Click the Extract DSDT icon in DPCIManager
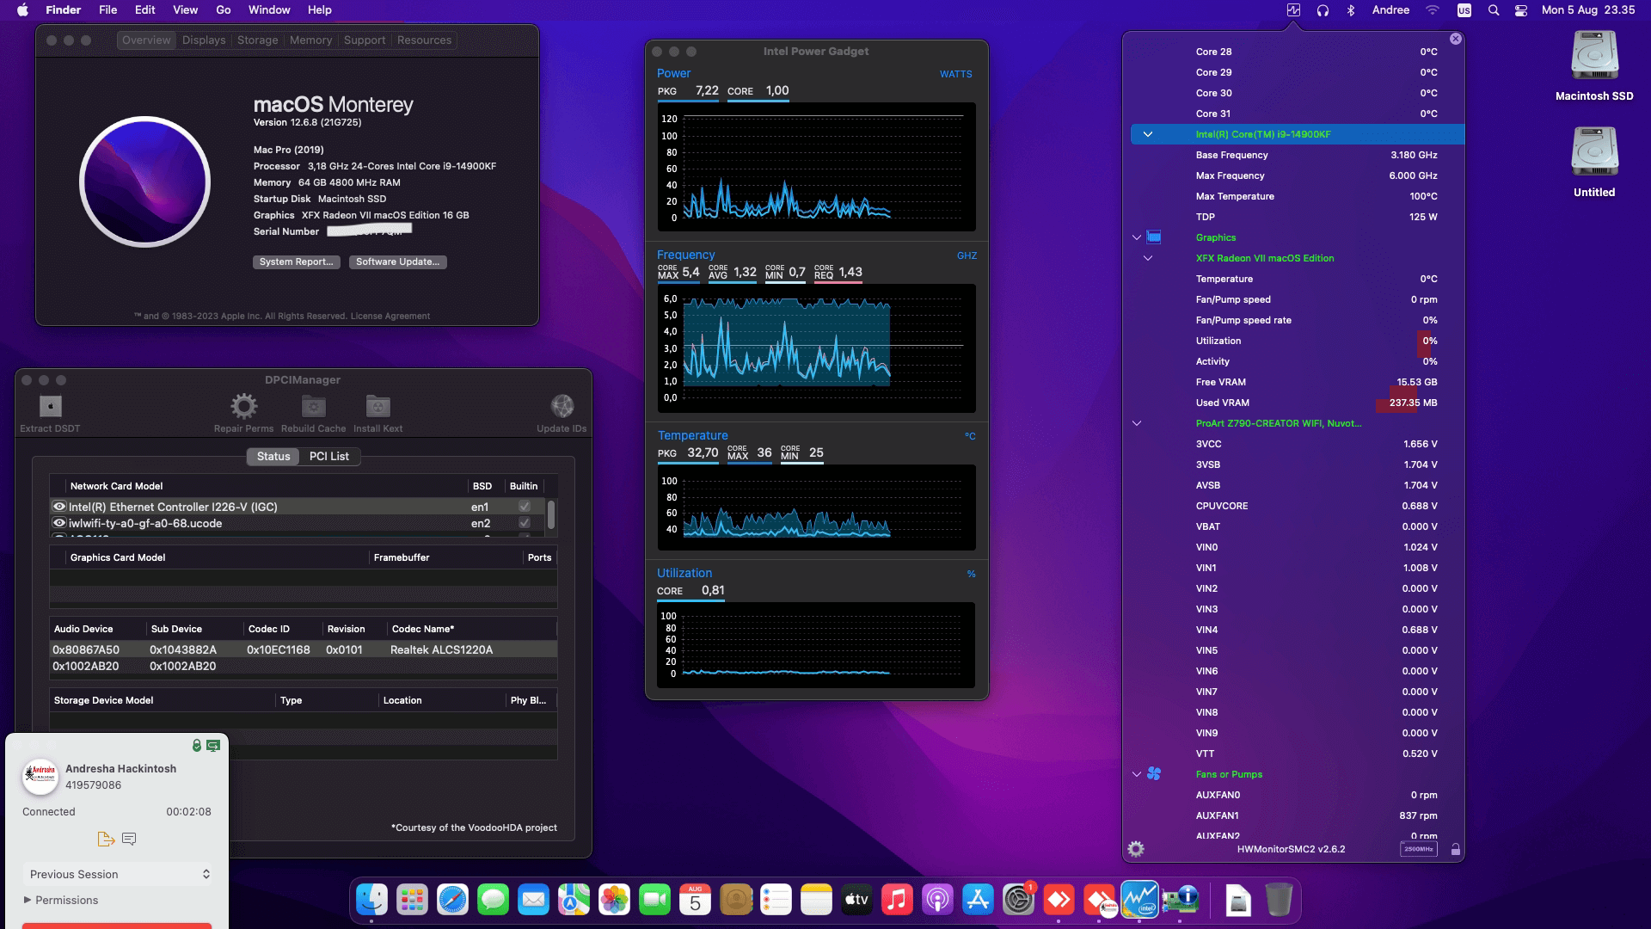1651x929 pixels. pyautogui.click(x=49, y=407)
